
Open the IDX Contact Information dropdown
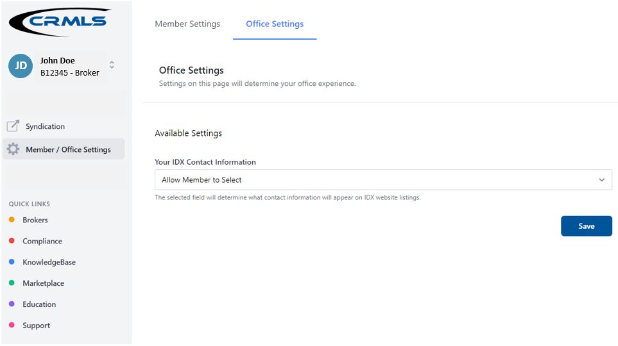point(383,180)
